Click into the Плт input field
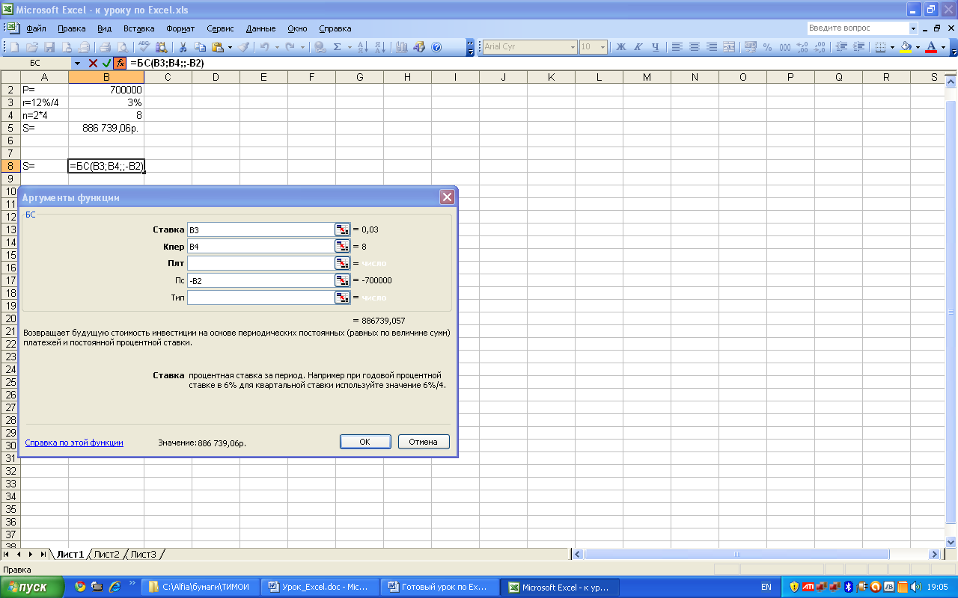Image resolution: width=958 pixels, height=598 pixels. pyautogui.click(x=260, y=263)
